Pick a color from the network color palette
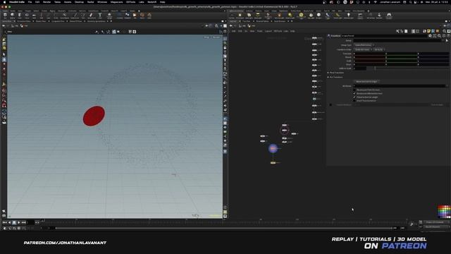 [444, 212]
